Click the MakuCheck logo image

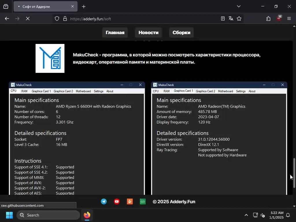(x=50, y=58)
